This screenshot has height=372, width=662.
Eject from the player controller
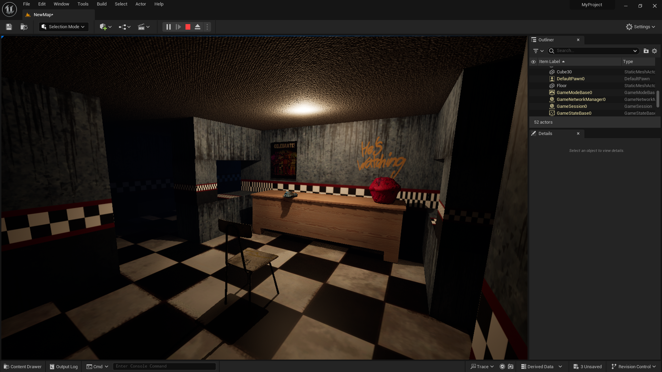tap(198, 27)
